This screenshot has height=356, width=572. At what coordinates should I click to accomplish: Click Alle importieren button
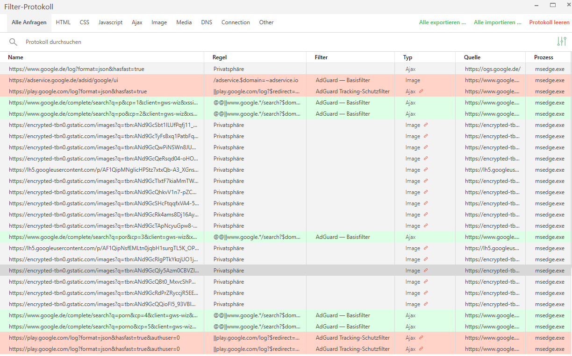tap(498, 22)
